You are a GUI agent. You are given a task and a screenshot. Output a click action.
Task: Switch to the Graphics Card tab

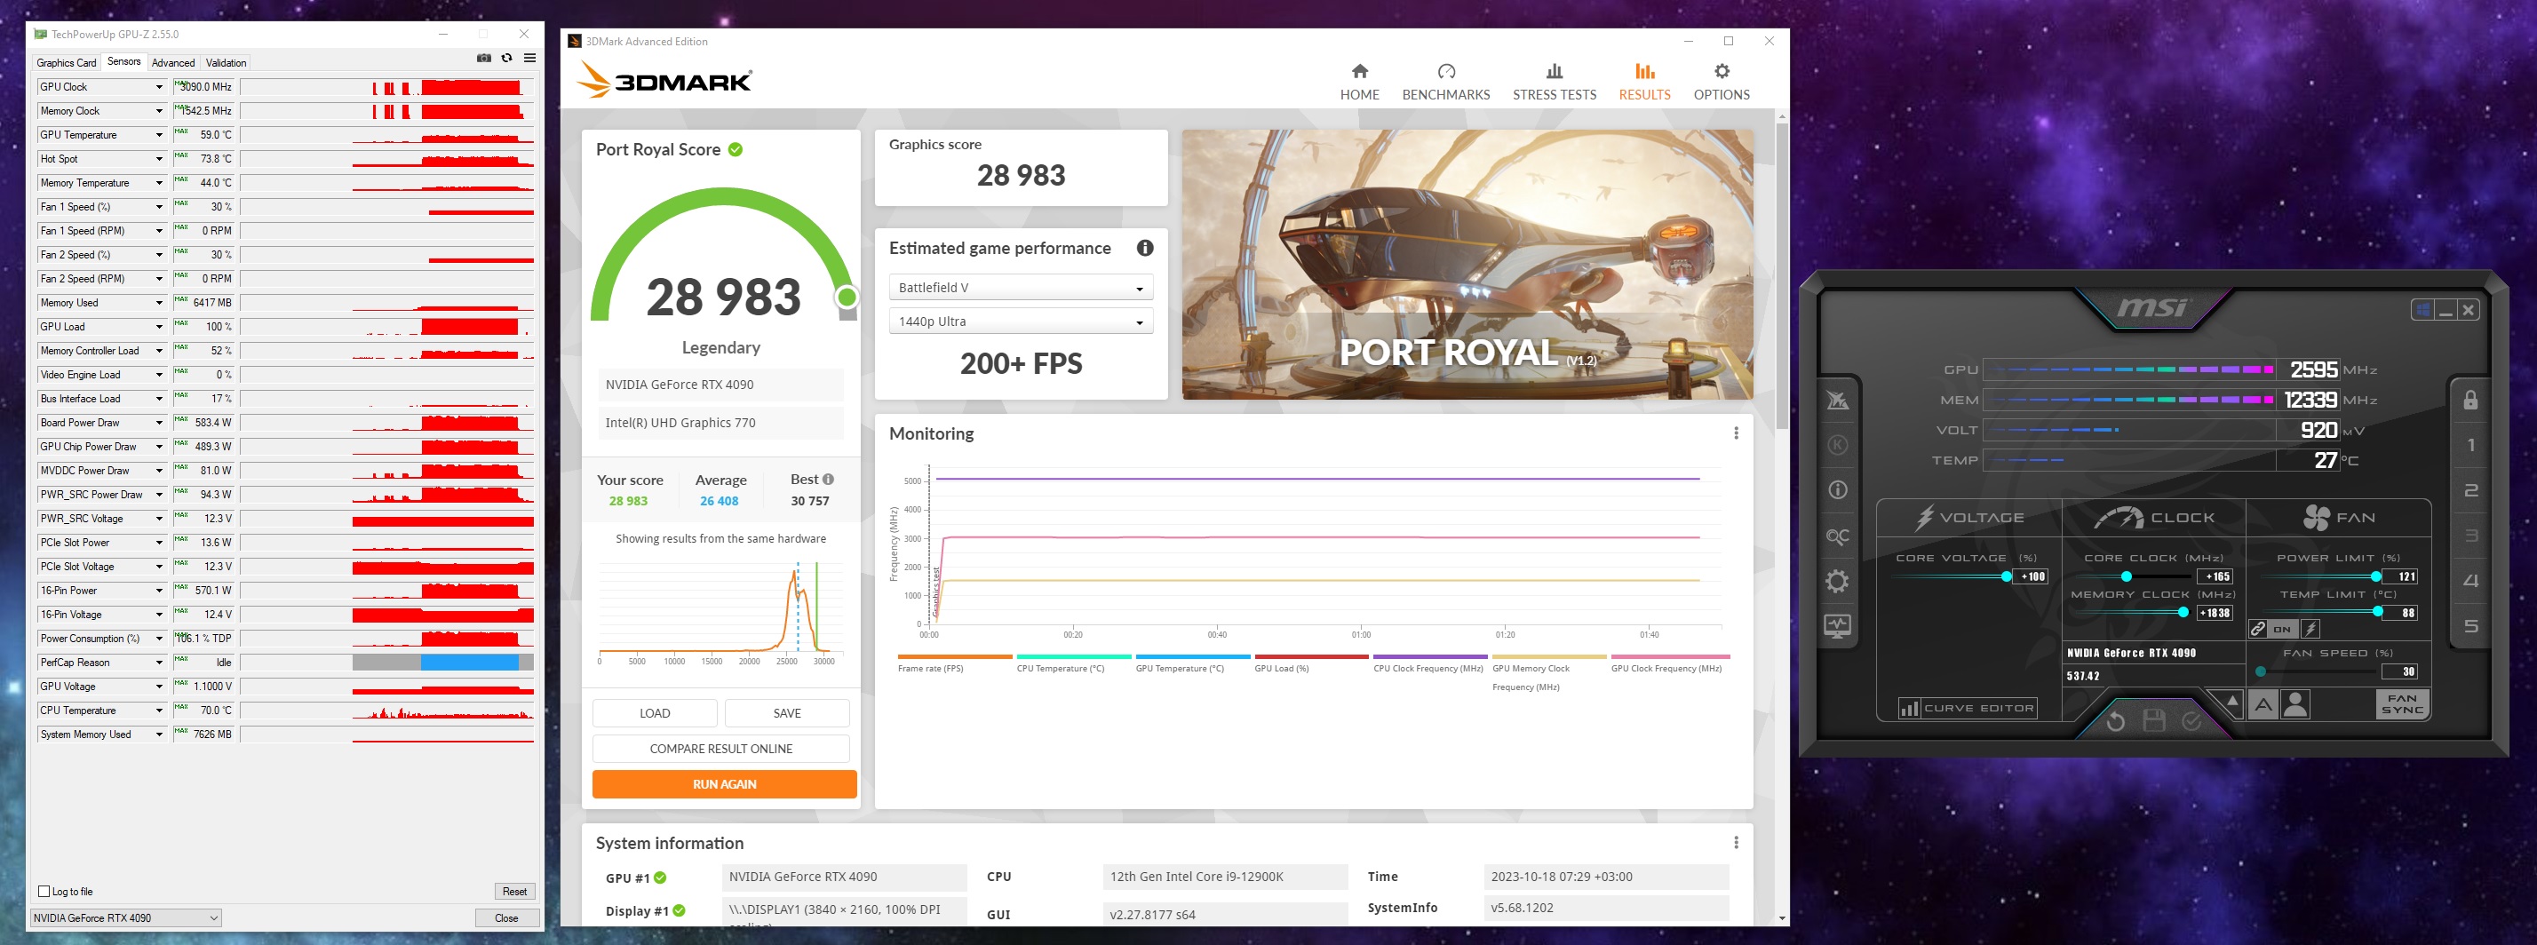pyautogui.click(x=66, y=63)
